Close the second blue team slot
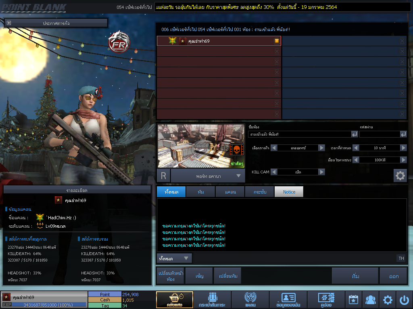This screenshot has height=309, width=413. pos(402,51)
